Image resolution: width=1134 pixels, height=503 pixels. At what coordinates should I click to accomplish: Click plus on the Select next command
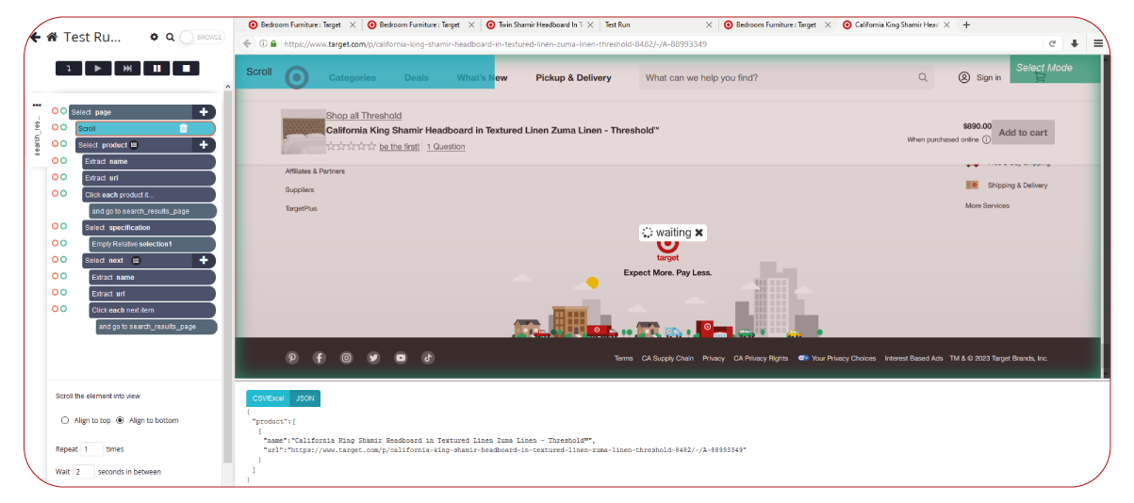coord(204,260)
